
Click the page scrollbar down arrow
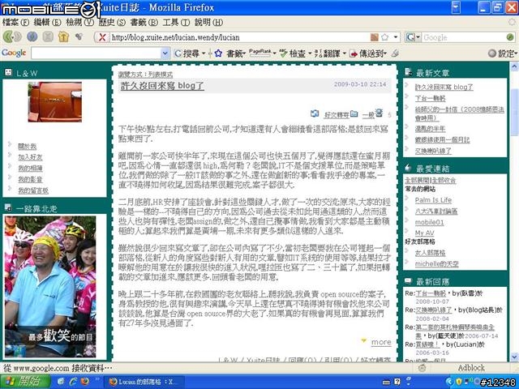click(x=514, y=357)
